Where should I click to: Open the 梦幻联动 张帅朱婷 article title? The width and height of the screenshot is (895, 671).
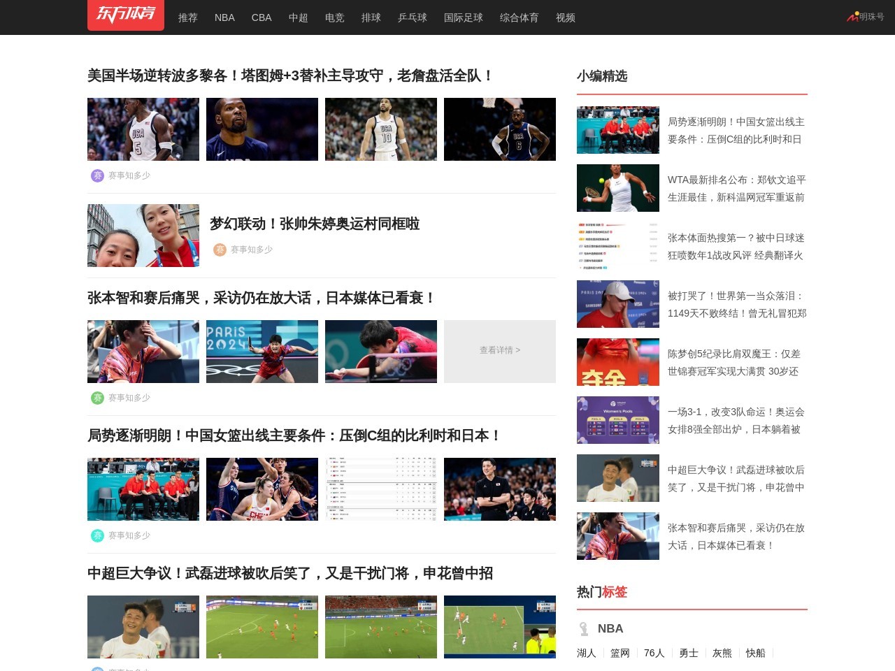click(315, 224)
